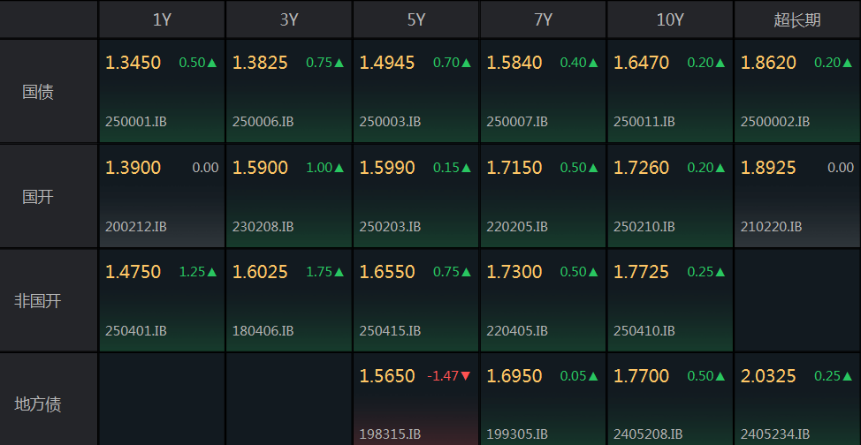Image resolution: width=861 pixels, height=445 pixels.
Task: Select the 国开 10Y yield 1.7260
Action: pos(641,168)
